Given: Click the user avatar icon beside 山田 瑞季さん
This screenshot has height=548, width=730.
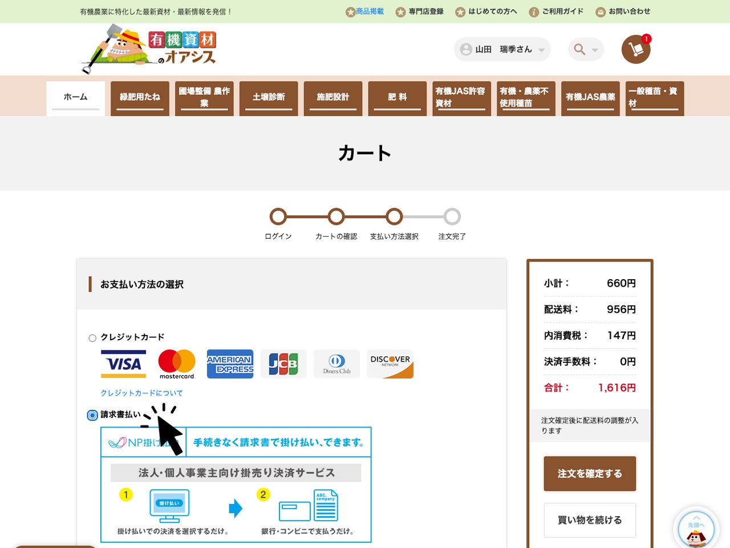Looking at the screenshot, I should click(x=466, y=49).
